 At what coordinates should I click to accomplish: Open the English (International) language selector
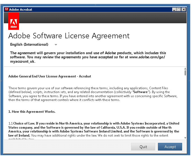(x=29, y=45)
